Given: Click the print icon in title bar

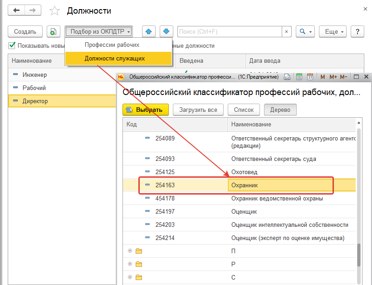Looking at the screenshot, I should [x=287, y=77].
